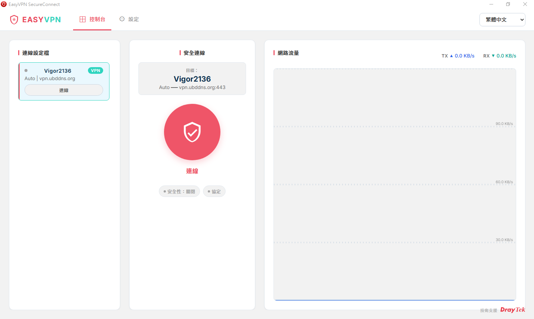Select the Vigor2136 profile card

pos(64,81)
